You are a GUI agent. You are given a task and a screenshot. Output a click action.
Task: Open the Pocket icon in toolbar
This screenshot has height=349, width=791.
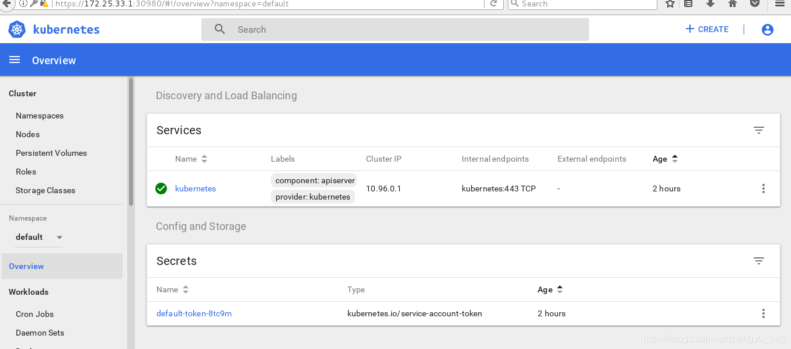click(x=755, y=4)
